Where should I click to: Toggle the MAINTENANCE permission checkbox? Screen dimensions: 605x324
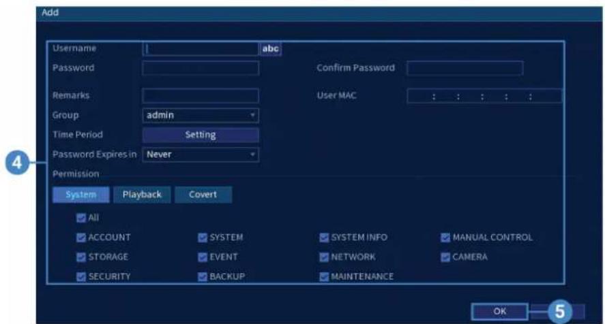click(324, 276)
